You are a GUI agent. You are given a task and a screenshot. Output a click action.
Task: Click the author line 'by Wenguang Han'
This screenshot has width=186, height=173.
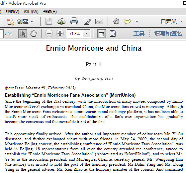[x=94, y=79]
